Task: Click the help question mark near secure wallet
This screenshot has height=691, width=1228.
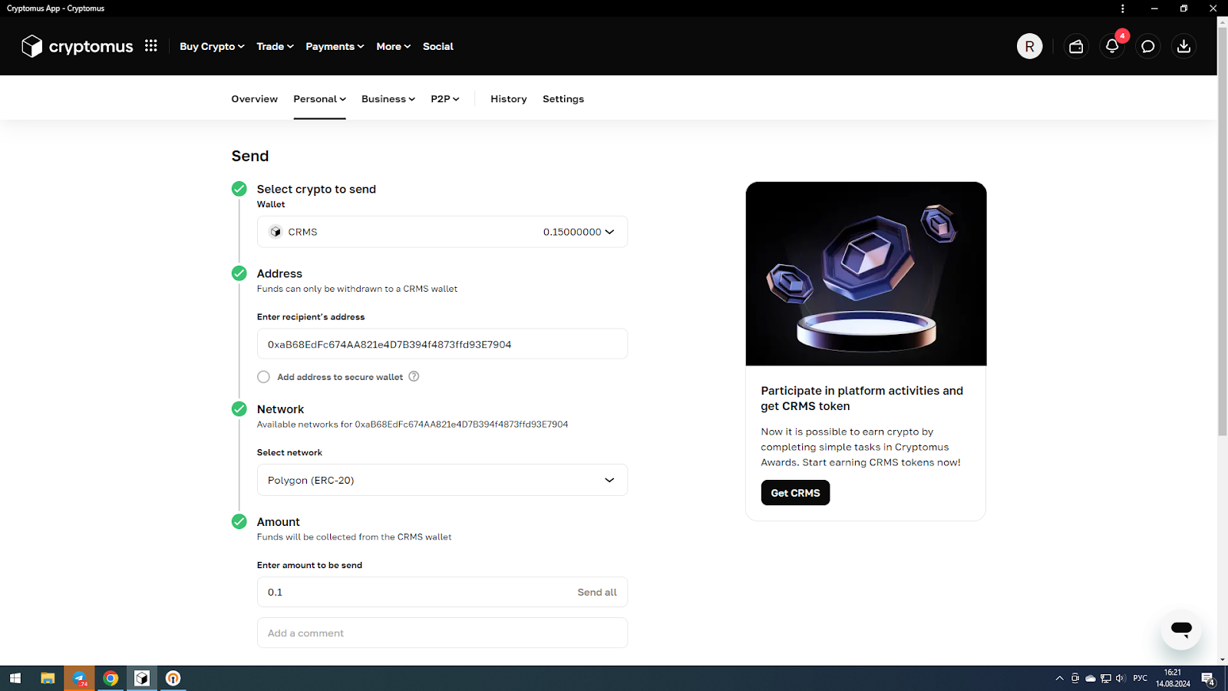Action: 414,376
